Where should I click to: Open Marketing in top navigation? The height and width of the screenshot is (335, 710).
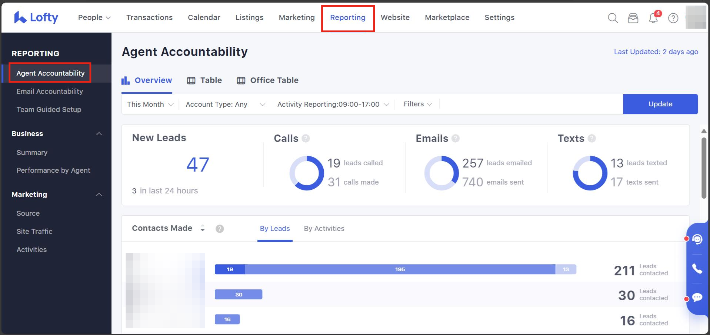(x=297, y=17)
